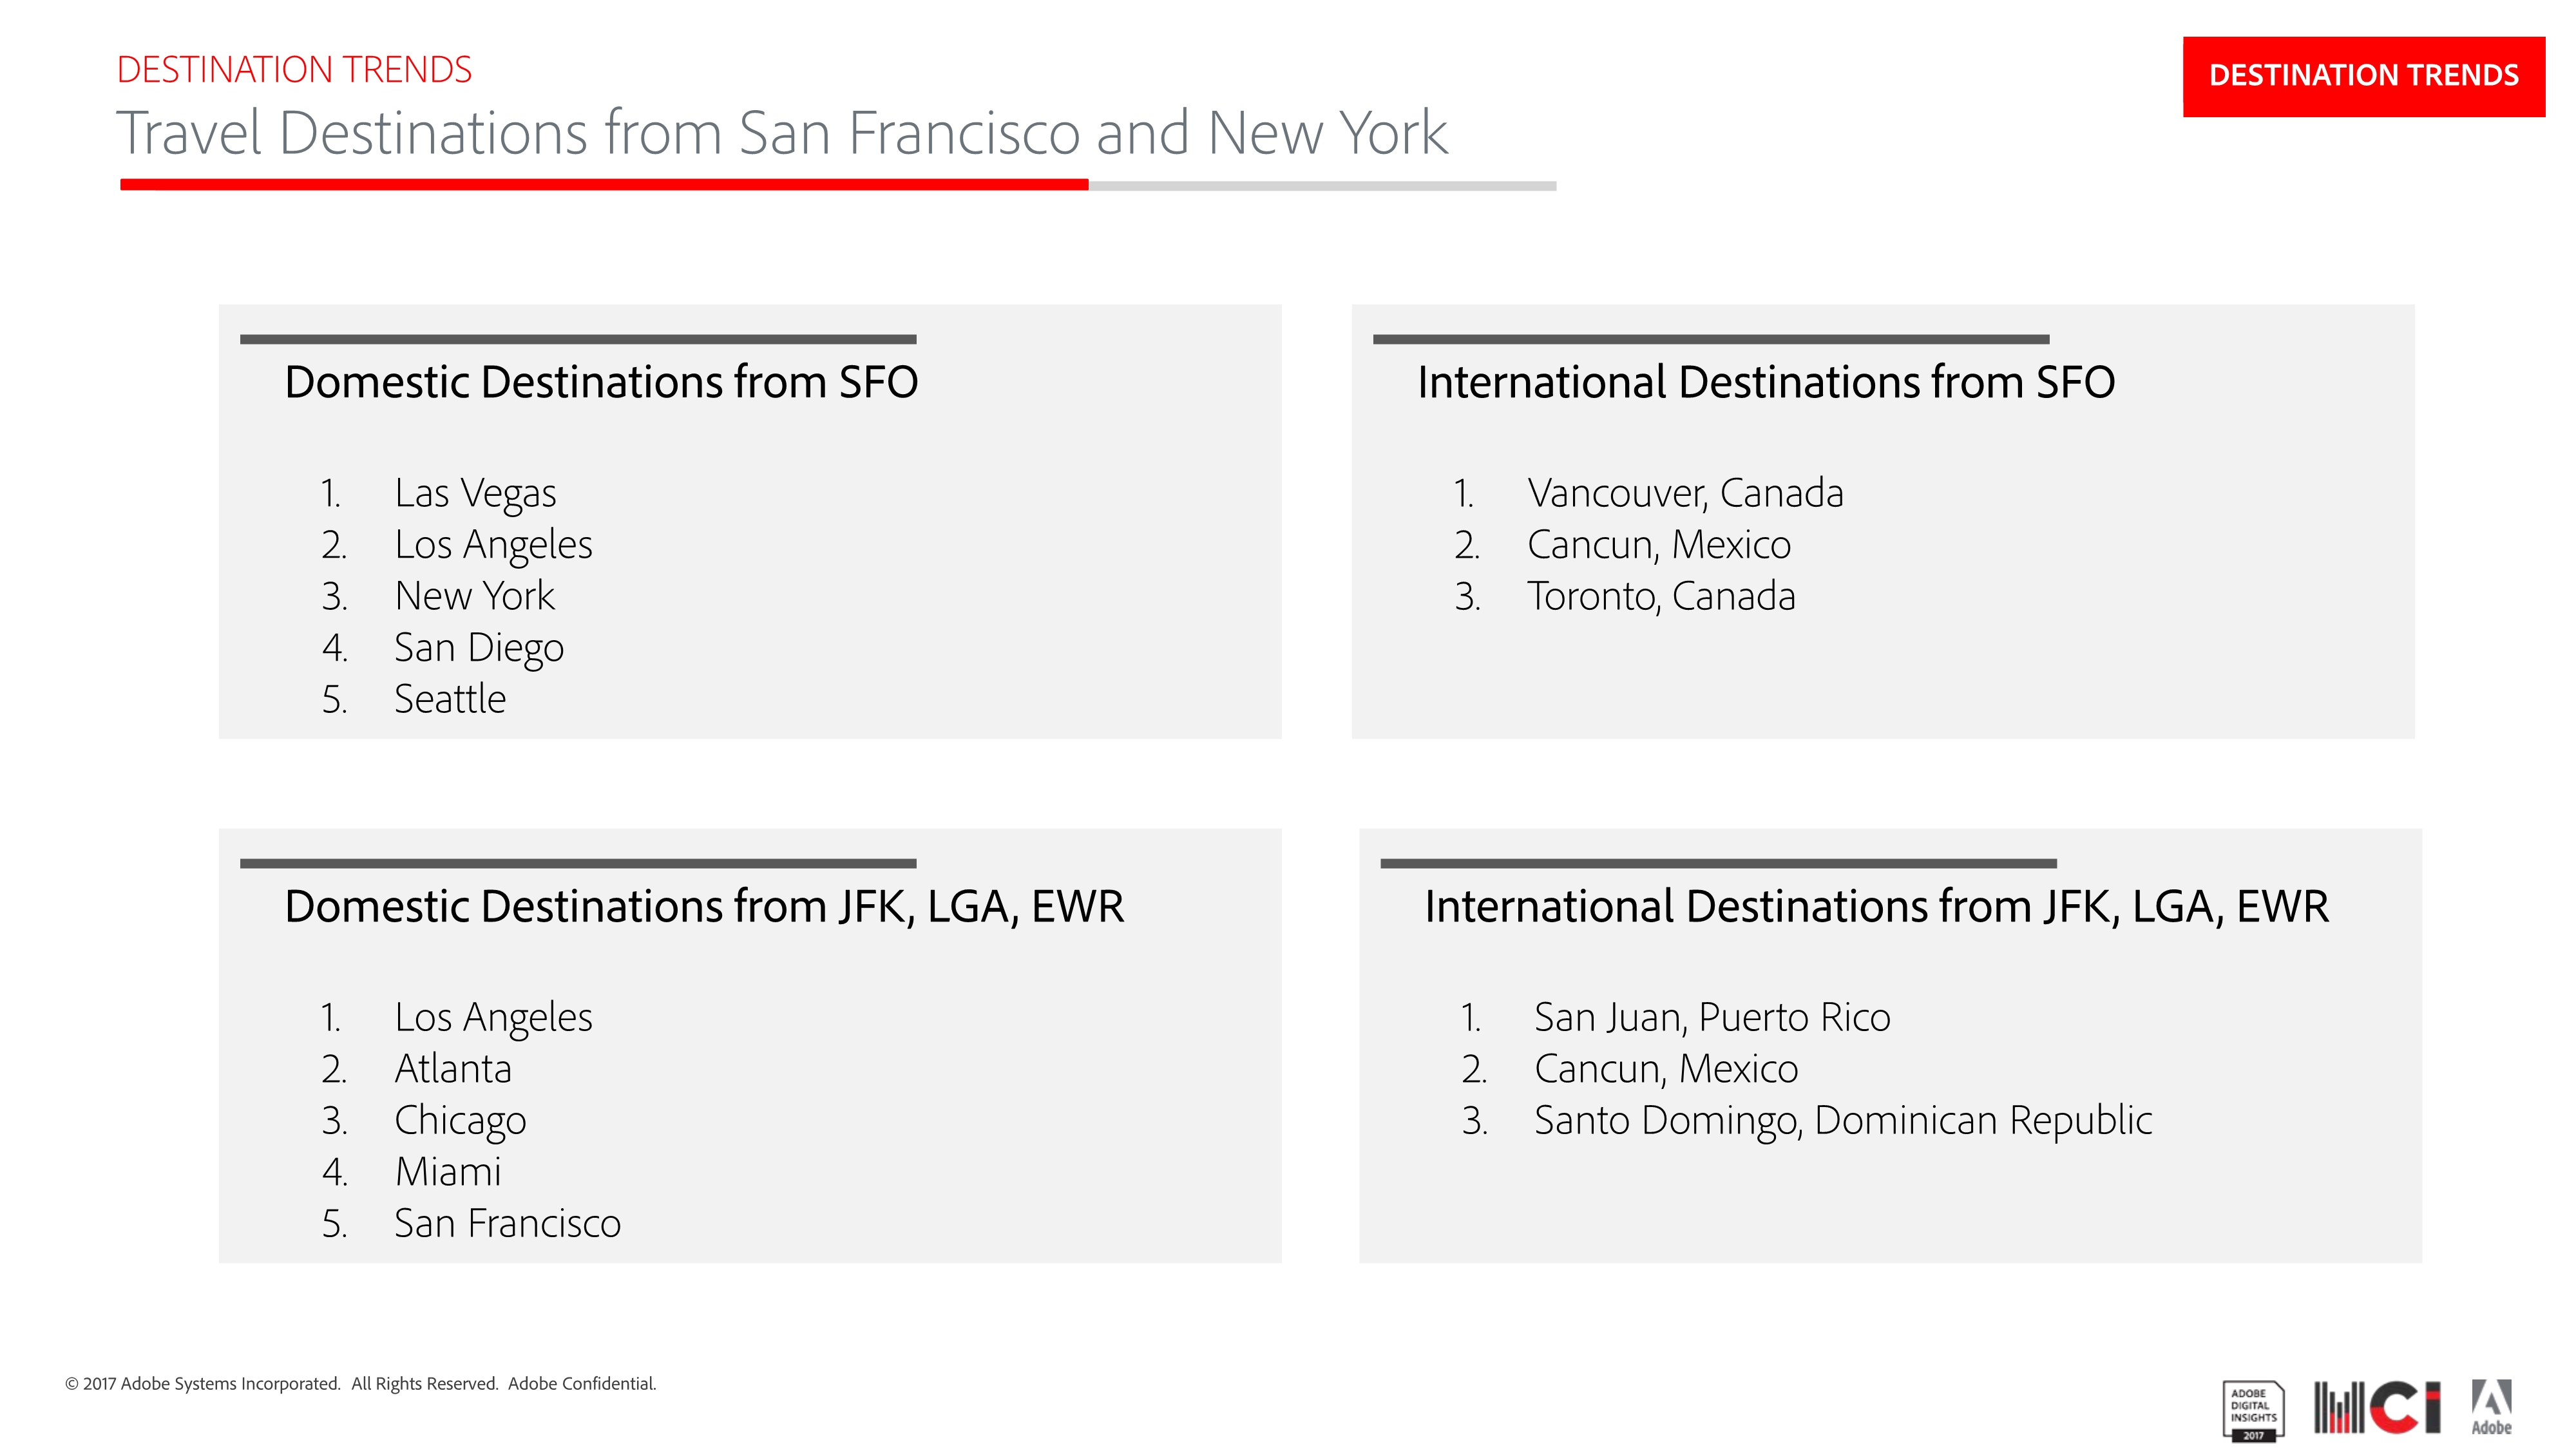
Task: Click the Adobe copyright notice text
Action: (x=361, y=1384)
